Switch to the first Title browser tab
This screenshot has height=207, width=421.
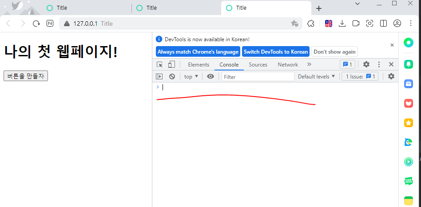(x=86, y=8)
